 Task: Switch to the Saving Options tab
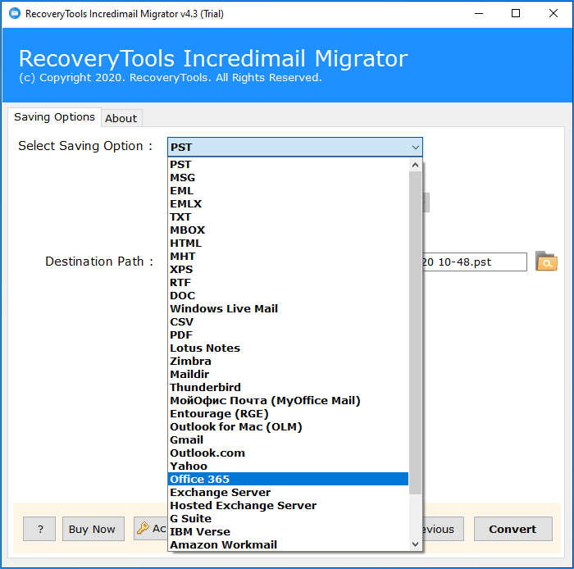pos(54,117)
